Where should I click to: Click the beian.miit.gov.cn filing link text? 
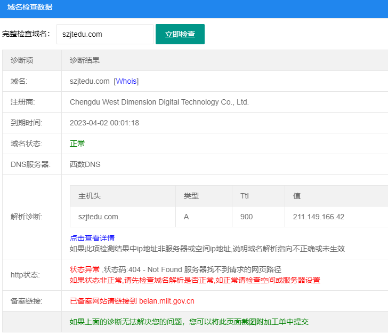click(x=166, y=301)
